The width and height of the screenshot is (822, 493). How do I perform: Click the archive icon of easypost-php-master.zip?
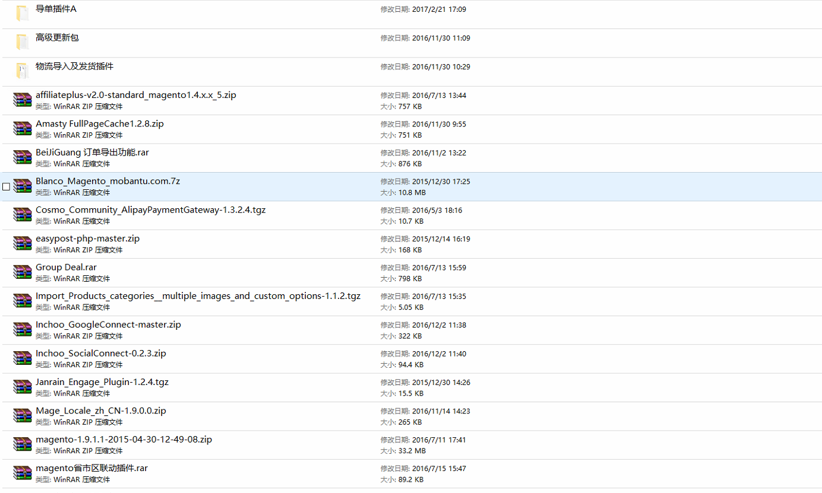click(22, 243)
